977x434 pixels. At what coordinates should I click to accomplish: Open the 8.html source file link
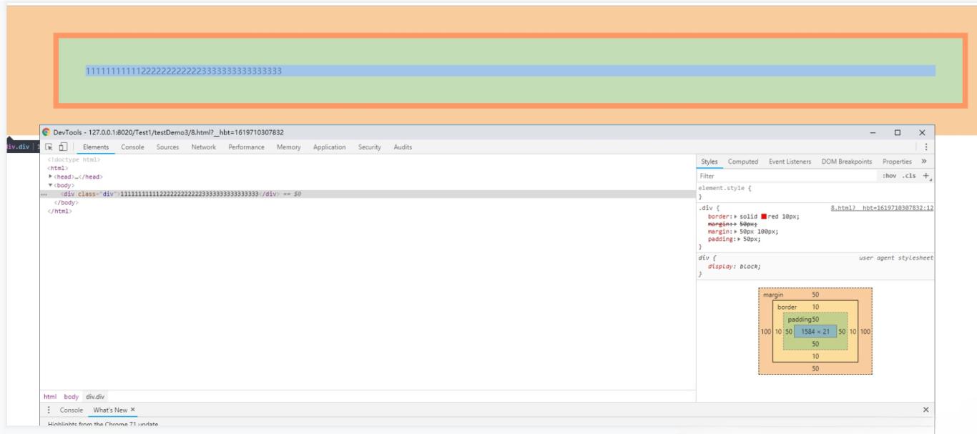pyautogui.click(x=881, y=208)
